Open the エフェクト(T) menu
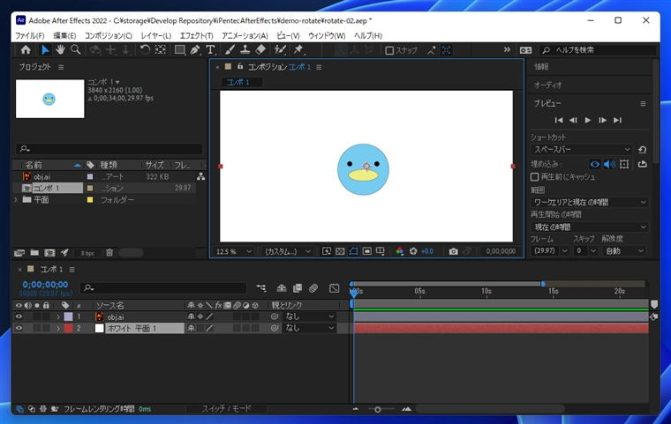The image size is (671, 424). point(196,35)
